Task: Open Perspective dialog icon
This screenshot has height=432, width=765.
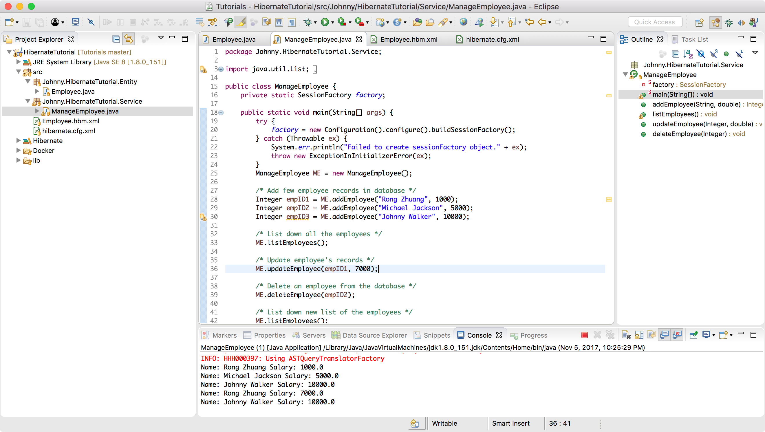Action: coord(699,22)
